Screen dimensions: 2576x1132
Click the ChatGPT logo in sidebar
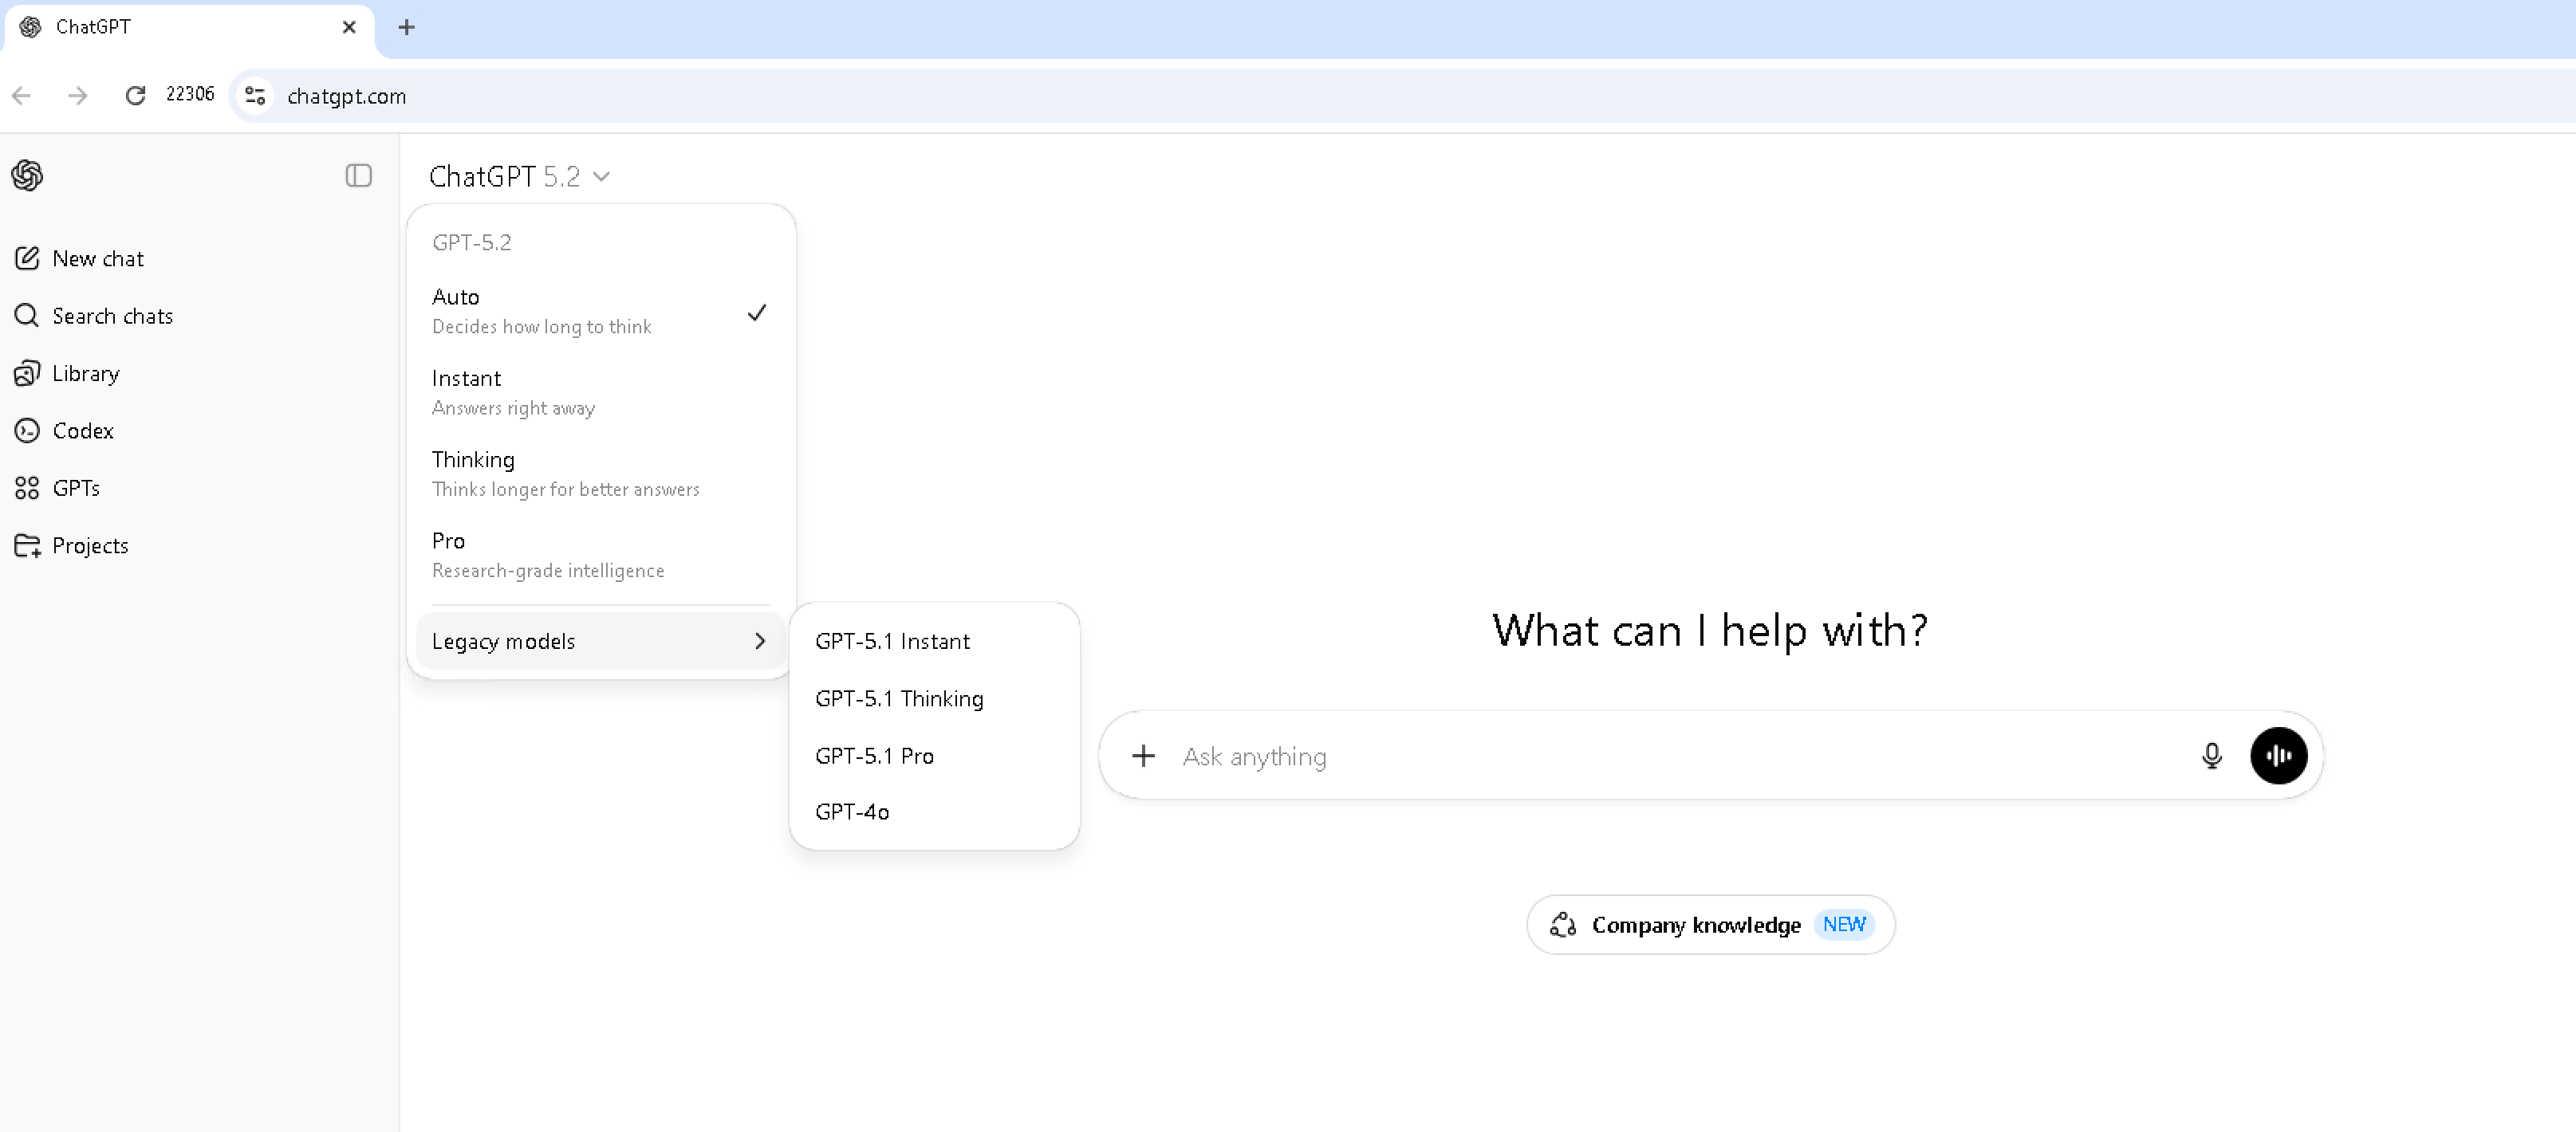(27, 176)
